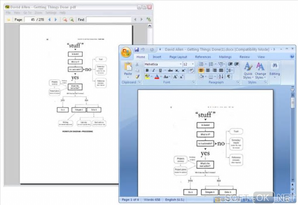
Task: Toggle Superscript formatting
Action: click(x=183, y=70)
